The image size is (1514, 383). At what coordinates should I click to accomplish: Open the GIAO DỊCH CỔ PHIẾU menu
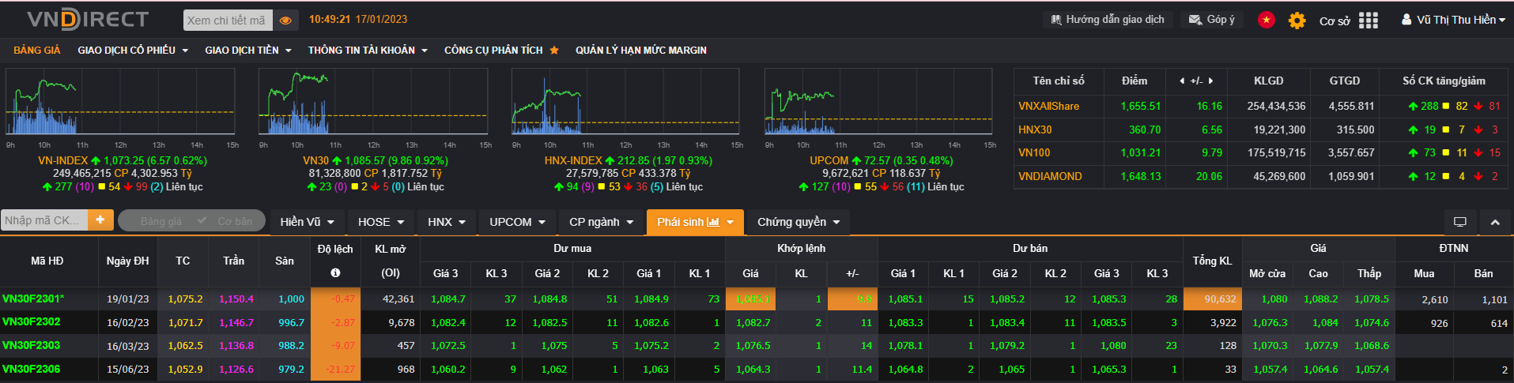click(x=133, y=50)
